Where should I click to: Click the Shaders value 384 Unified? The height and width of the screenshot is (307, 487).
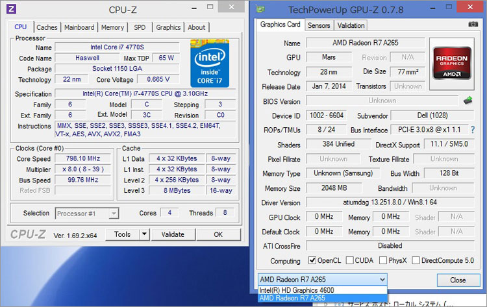(x=338, y=144)
